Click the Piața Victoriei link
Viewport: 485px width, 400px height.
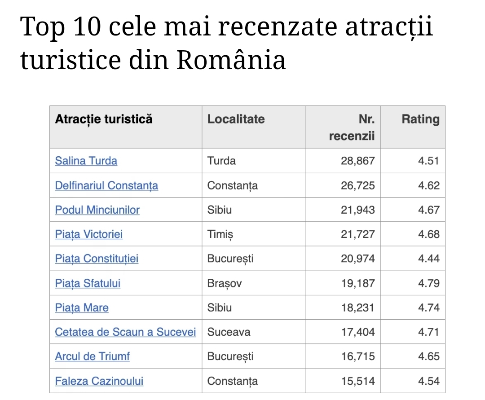[89, 234]
